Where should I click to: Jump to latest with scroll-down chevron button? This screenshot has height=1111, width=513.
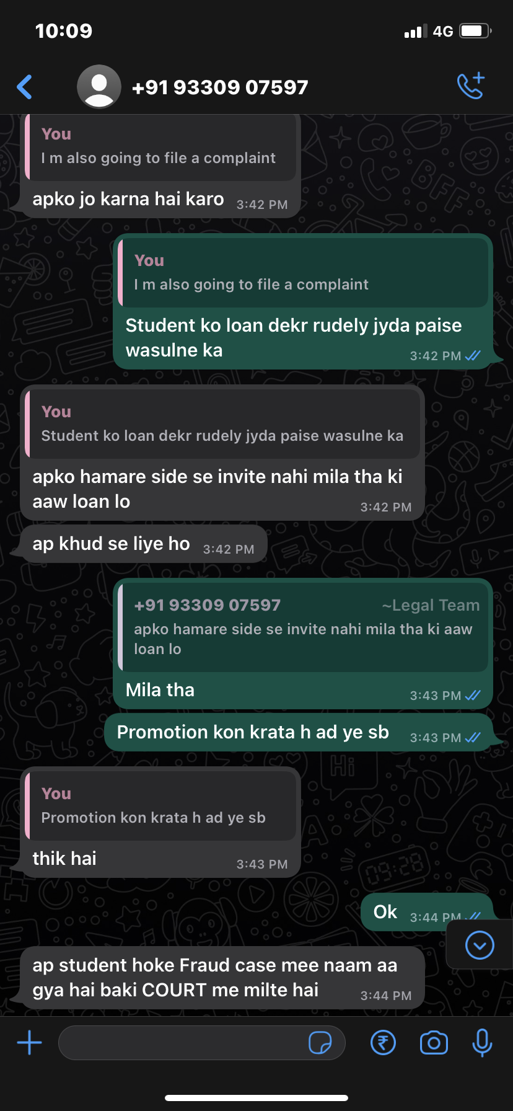click(x=480, y=945)
